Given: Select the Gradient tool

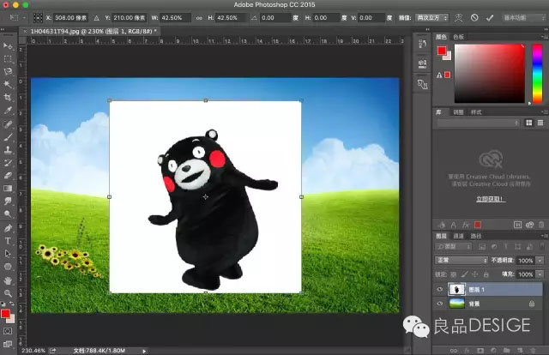Looking at the screenshot, I should (x=8, y=189).
